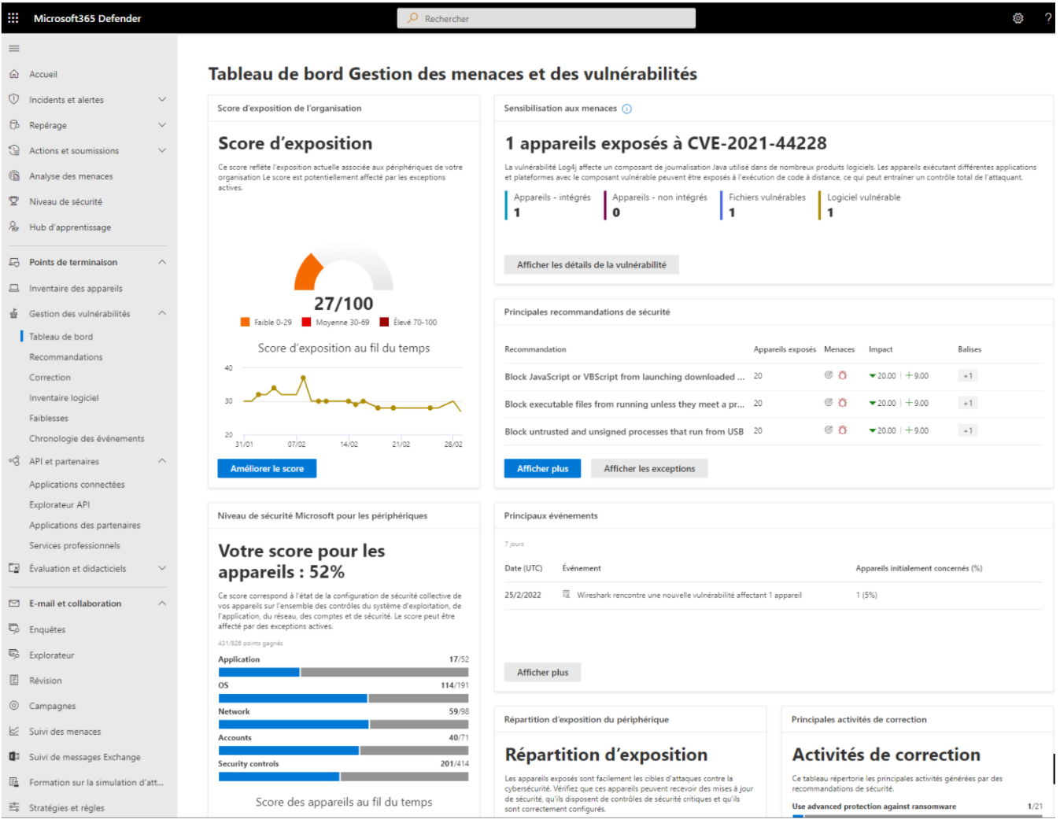The width and height of the screenshot is (1060, 823).
Task: Open the app launcher waffle icon
Action: coord(13,18)
